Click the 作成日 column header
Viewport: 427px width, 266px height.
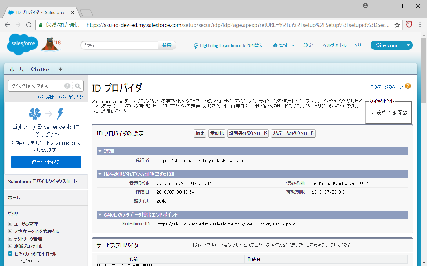254,260
